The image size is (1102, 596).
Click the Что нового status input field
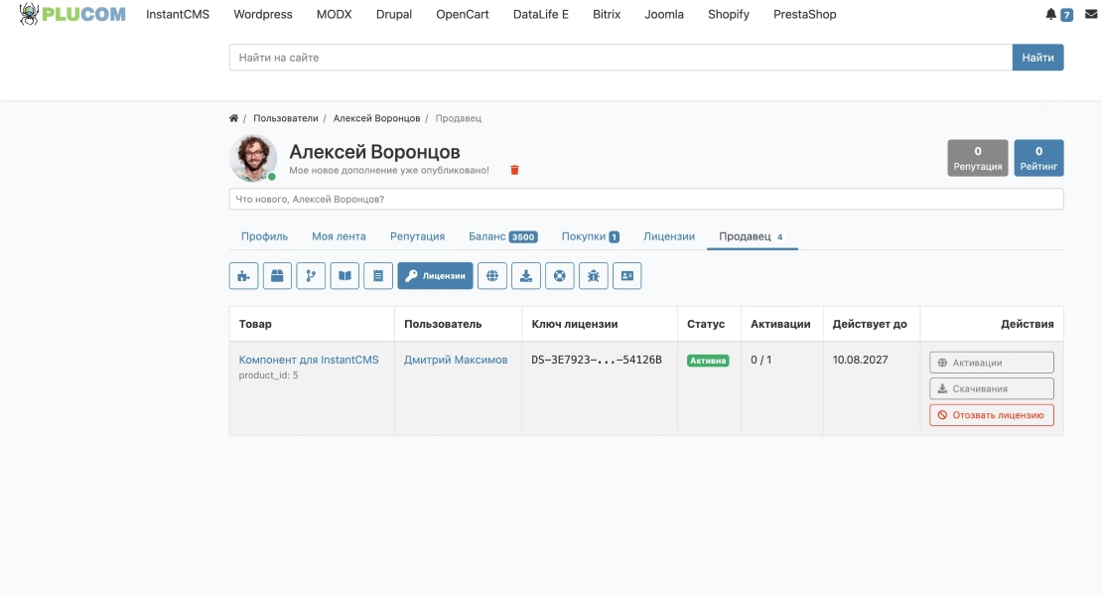pos(646,199)
